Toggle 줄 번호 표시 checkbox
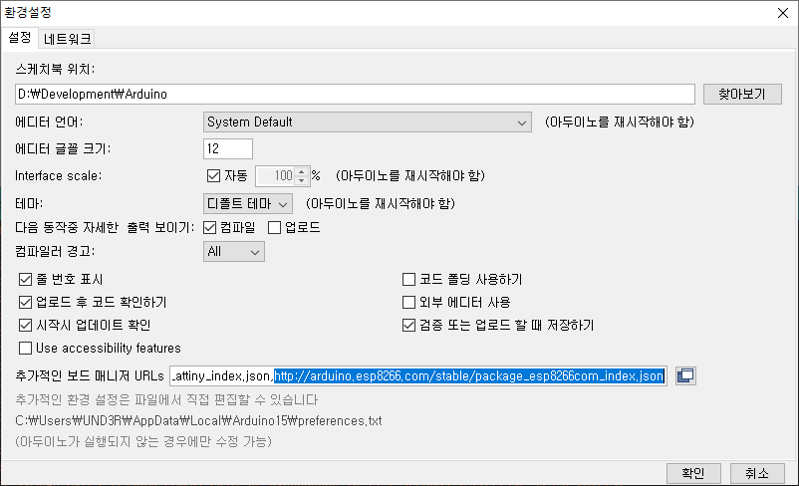 coord(25,279)
